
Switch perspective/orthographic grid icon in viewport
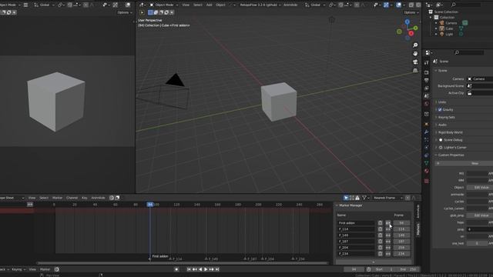[x=415, y=70]
